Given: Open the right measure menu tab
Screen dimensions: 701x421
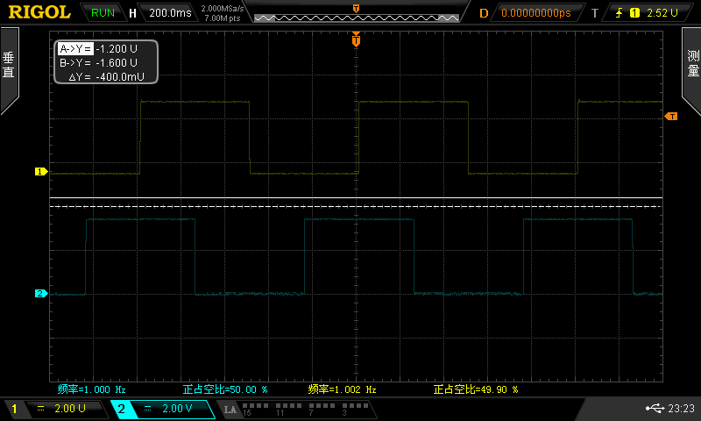Looking at the screenshot, I should (x=691, y=70).
